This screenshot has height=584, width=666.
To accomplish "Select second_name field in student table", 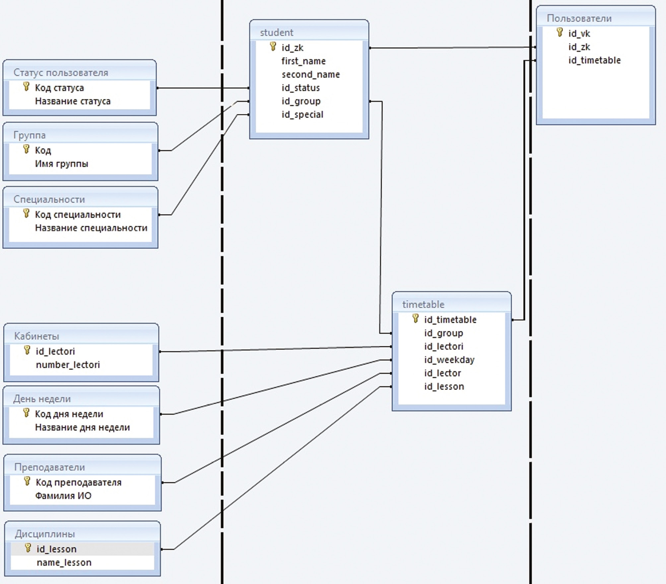I will pos(310,74).
